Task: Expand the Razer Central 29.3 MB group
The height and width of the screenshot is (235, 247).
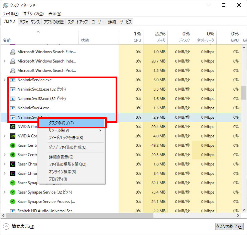Action: 5,155
